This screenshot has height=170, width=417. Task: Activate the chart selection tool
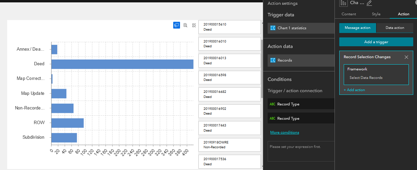[x=176, y=25]
